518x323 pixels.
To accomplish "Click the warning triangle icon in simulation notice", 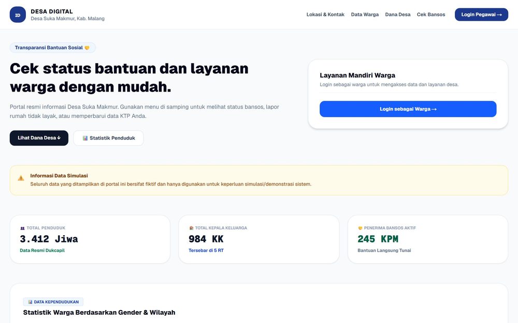I will [x=21, y=178].
